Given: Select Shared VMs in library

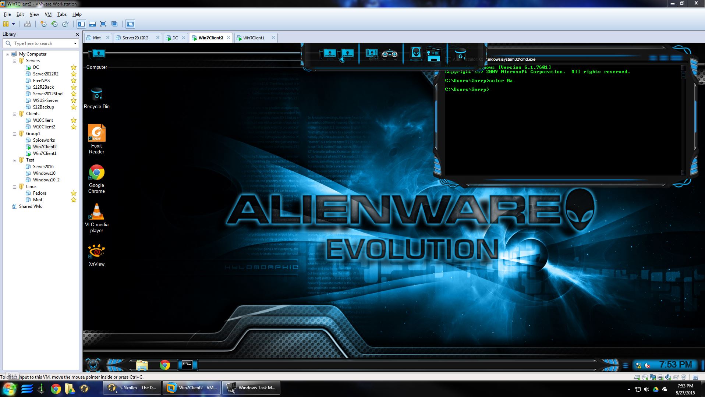Looking at the screenshot, I should (31, 206).
